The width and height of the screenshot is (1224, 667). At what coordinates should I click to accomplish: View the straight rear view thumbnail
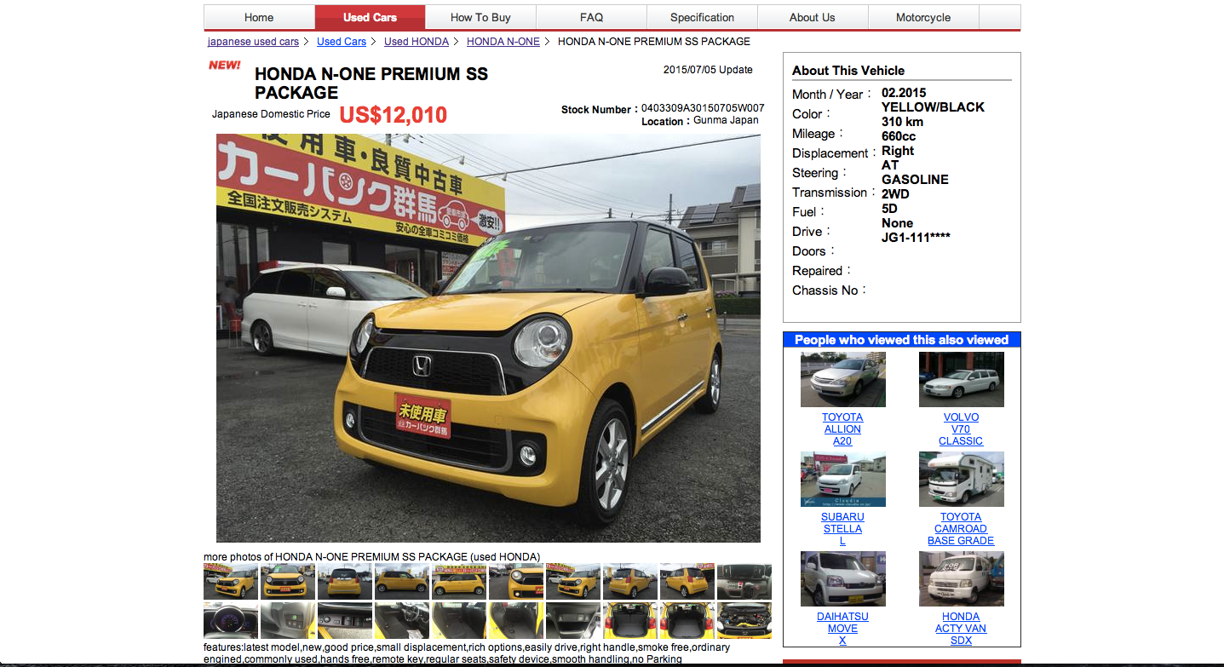click(x=345, y=581)
